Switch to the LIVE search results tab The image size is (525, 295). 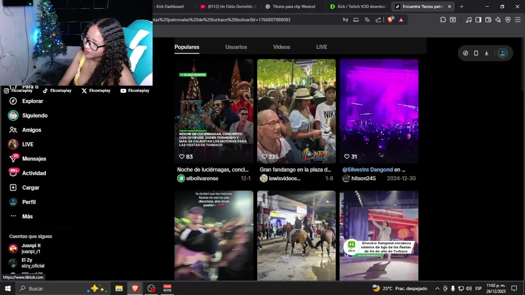tap(322, 47)
